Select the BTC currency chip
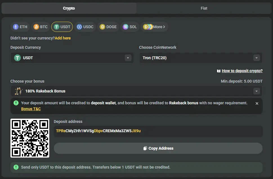 (41, 27)
